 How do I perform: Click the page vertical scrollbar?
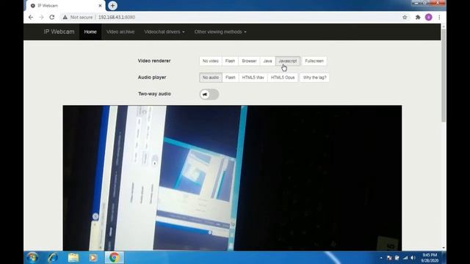click(444, 76)
